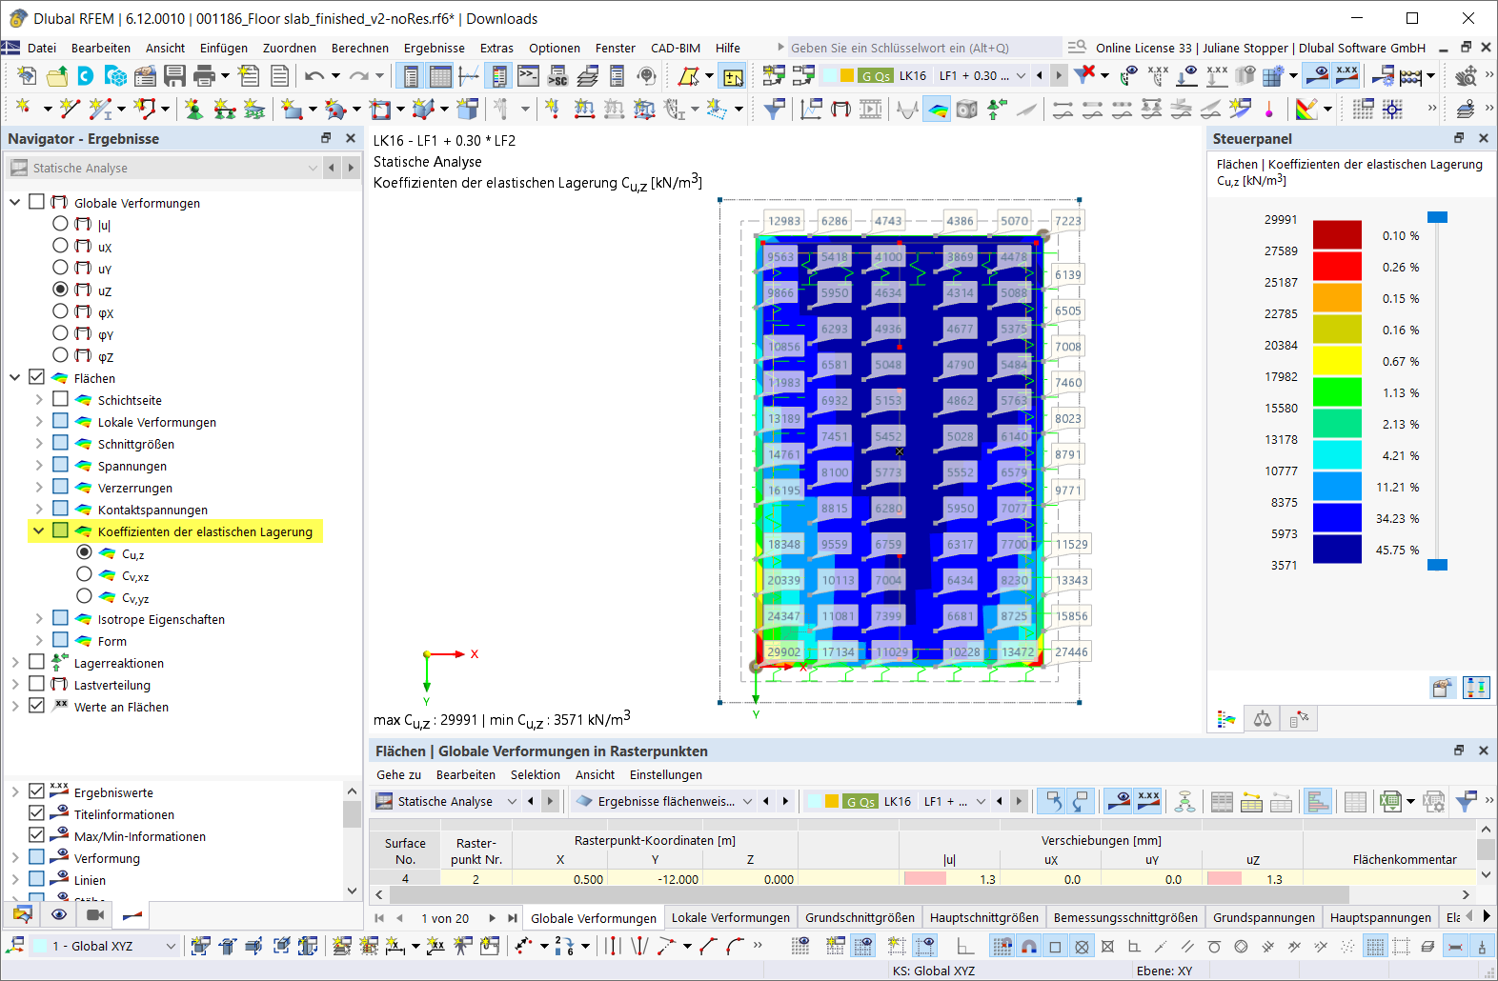Click new surface icon in toolbar
This screenshot has width=1498, height=981.
[x=292, y=110]
